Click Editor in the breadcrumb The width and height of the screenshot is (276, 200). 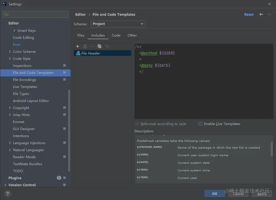point(80,14)
